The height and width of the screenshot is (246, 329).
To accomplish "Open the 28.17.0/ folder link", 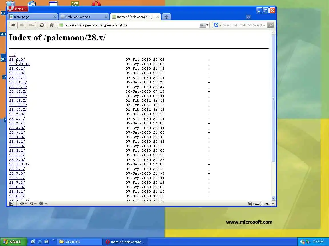I will tap(18, 110).
